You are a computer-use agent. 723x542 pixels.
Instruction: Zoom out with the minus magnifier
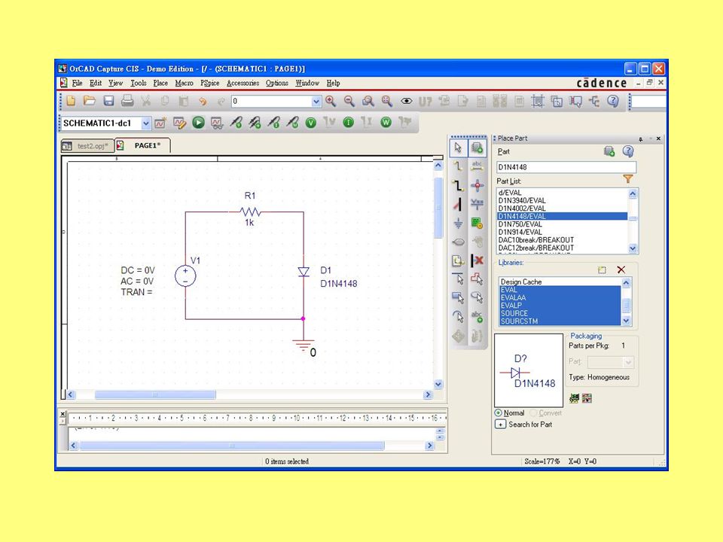click(349, 101)
